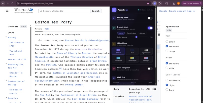203x103 pixels.
Task: Click the Voice Navigation microphone icon
Action: coord(114,68)
